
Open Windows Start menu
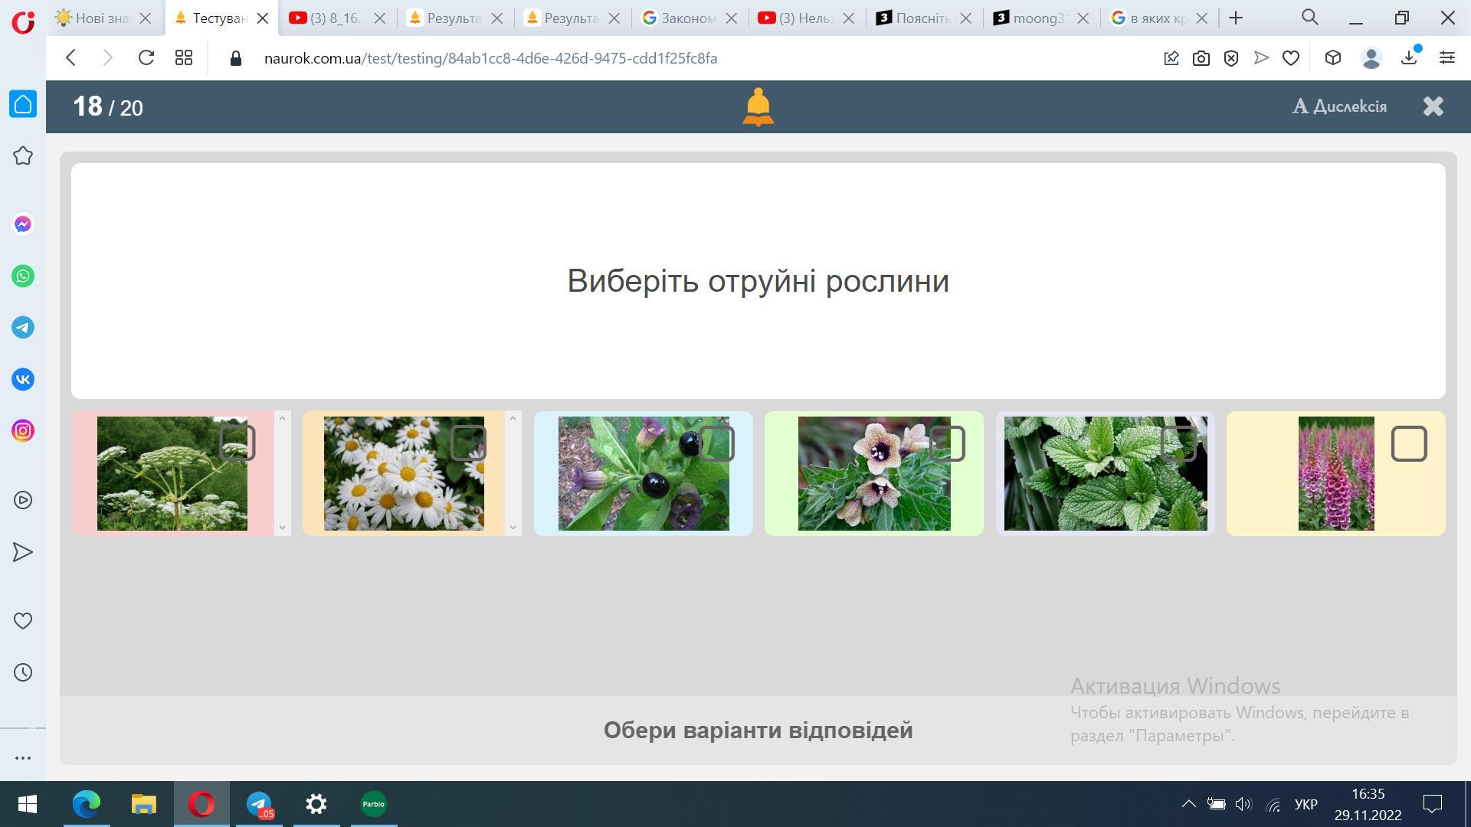pyautogui.click(x=28, y=804)
